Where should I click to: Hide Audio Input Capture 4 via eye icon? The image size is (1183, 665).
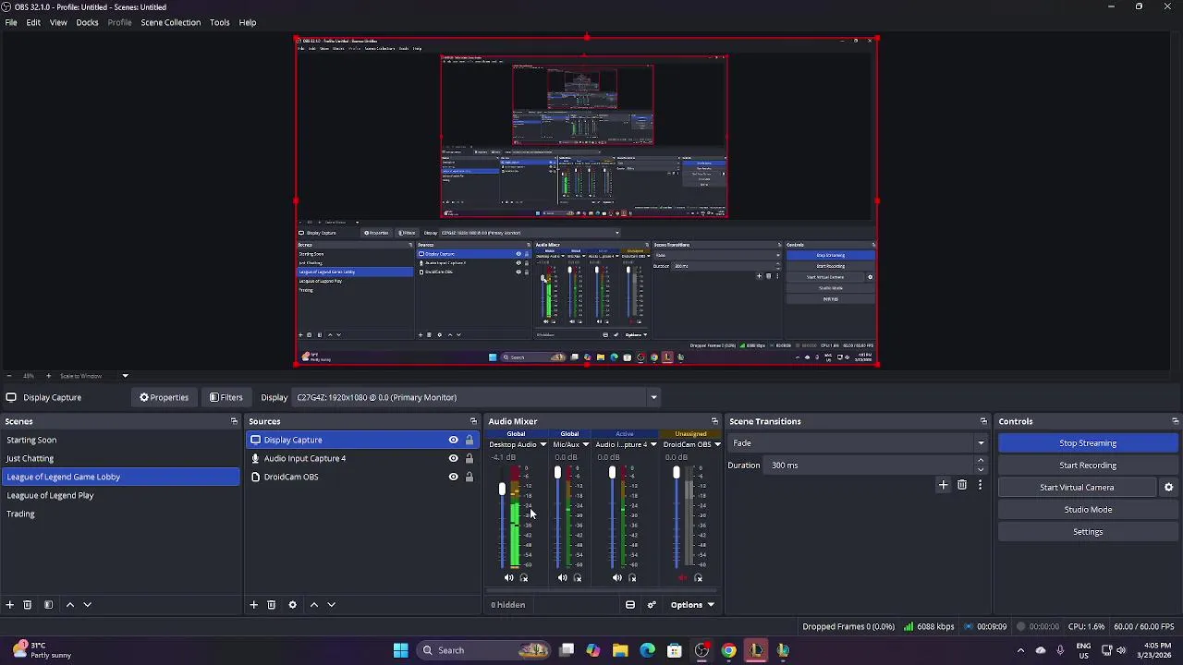click(x=453, y=458)
